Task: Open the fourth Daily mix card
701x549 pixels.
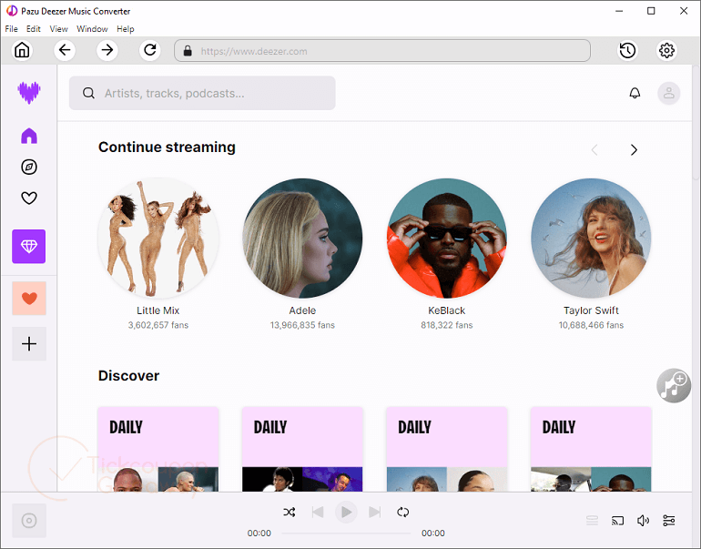Action: [x=591, y=449]
